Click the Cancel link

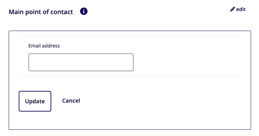[71, 101]
